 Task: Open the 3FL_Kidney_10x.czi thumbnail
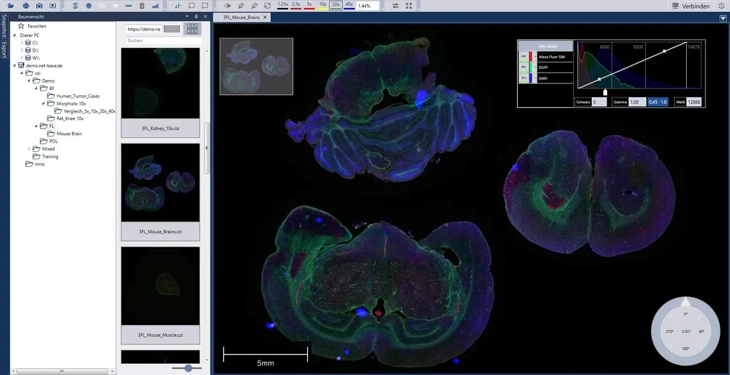click(160, 93)
